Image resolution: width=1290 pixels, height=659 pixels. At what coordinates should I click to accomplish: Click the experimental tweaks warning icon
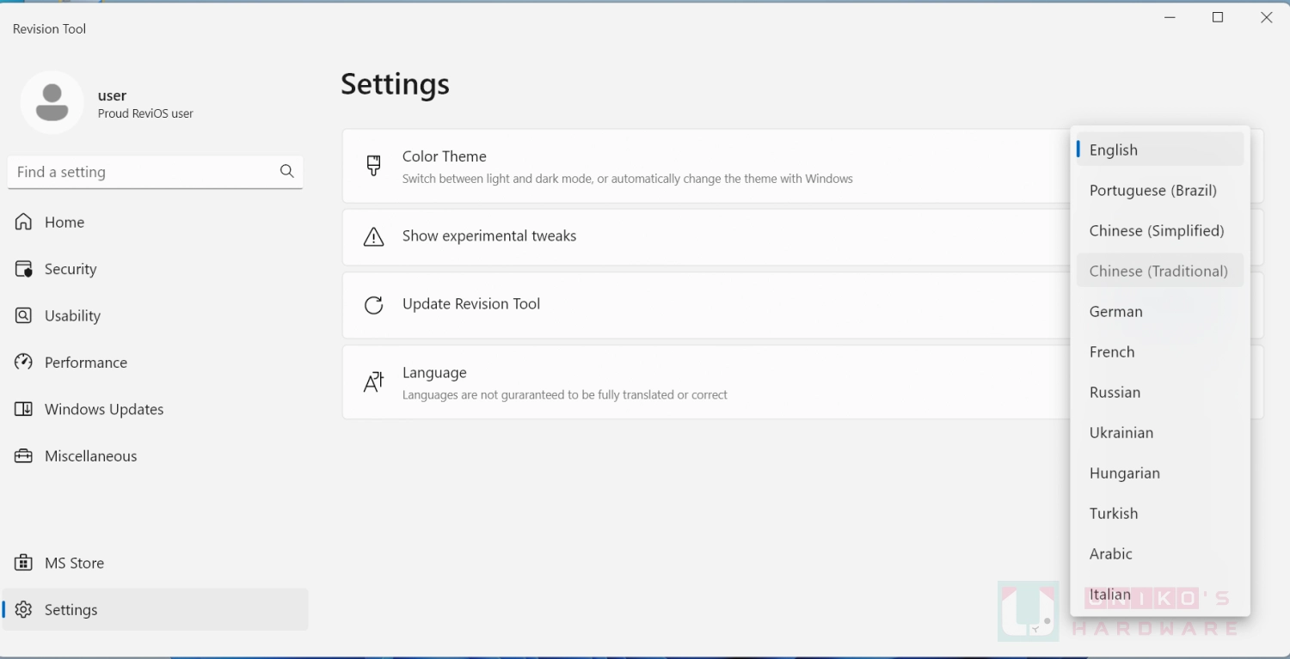(x=373, y=236)
